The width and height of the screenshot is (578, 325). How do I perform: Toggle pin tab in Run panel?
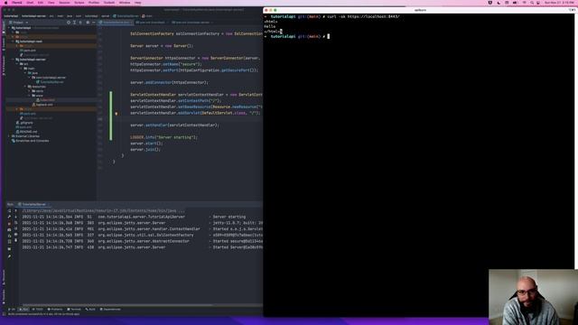[x=9, y=256]
